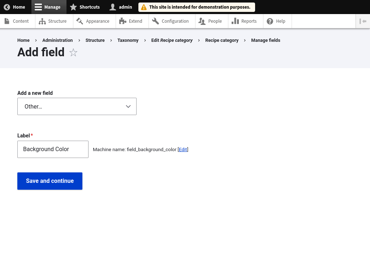Click the Extend puzzle piece icon
370x277 pixels.
click(x=123, y=21)
